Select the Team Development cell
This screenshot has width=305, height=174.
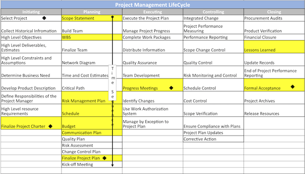coord(152,72)
